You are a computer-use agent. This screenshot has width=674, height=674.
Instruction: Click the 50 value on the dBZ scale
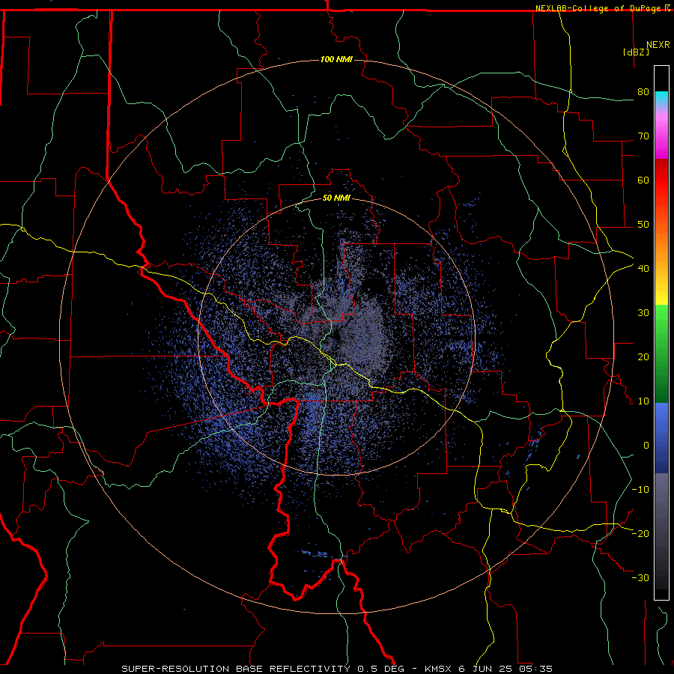coord(643,225)
